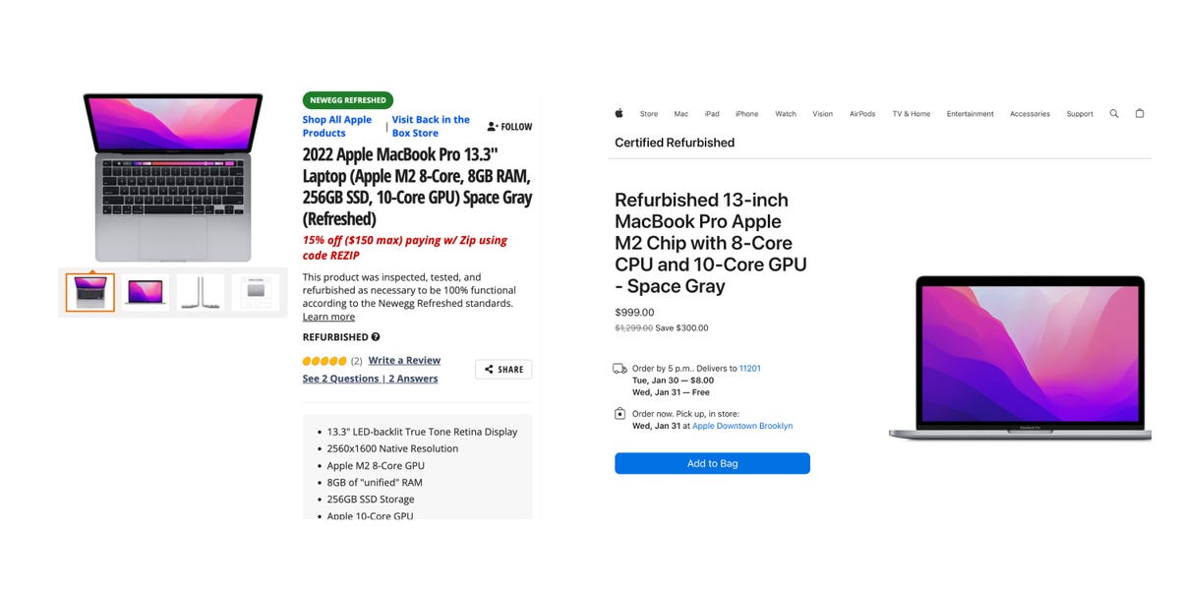Click the delivery truck icon near delivery dates
Viewport: 1180px width, 590px height.
pos(620,368)
